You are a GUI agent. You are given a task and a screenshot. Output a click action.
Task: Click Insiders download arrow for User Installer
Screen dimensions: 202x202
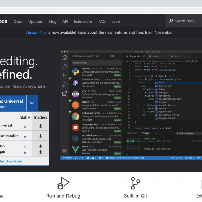click(40, 136)
